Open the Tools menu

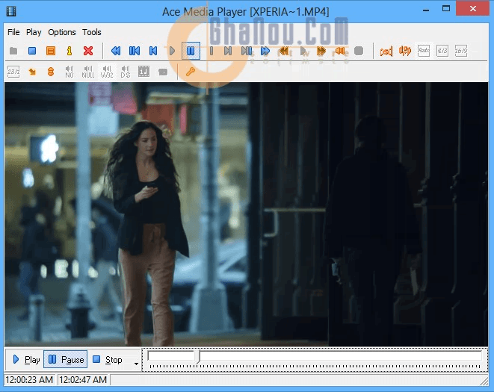[x=92, y=32]
